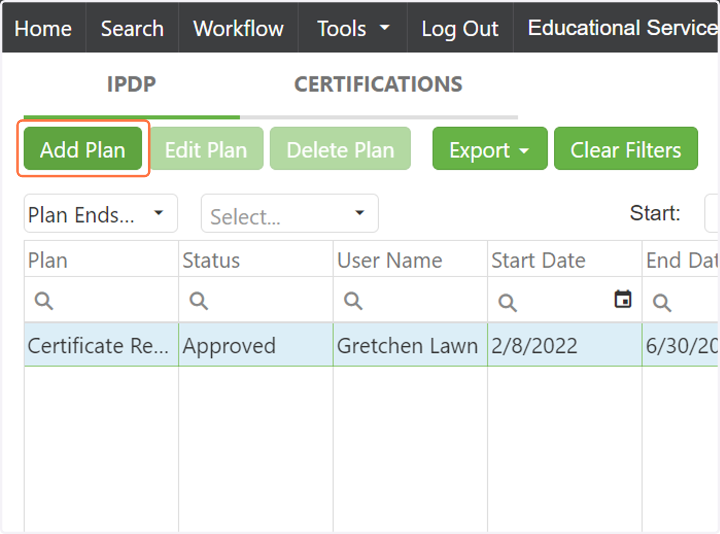Click Educational Service title in navigation bar
The image size is (720, 534).
click(622, 28)
